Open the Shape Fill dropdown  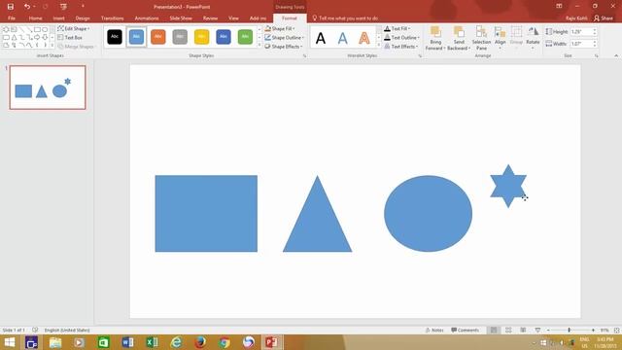[x=280, y=28]
